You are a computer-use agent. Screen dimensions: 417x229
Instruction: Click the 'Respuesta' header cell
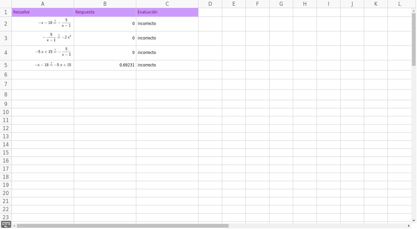(105, 12)
